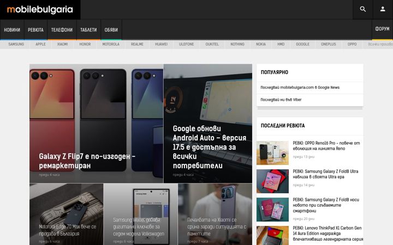This screenshot has width=393, height=245.
Task: Click 'преди 13 дни' timestamp text
Action: click(303, 157)
